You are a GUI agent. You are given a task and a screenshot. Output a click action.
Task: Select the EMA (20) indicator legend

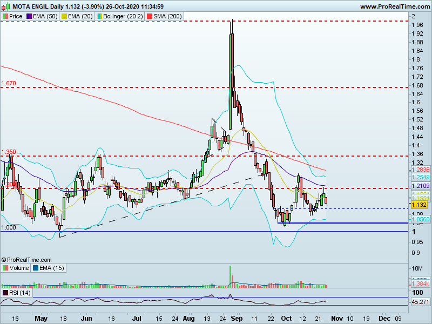[x=77, y=16]
